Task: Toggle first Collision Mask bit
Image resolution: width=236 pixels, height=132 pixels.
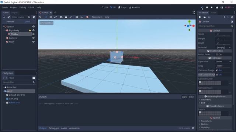Action: [x=200, y=91]
